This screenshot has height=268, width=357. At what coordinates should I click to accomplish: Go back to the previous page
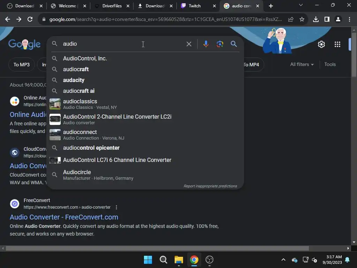(x=8, y=20)
